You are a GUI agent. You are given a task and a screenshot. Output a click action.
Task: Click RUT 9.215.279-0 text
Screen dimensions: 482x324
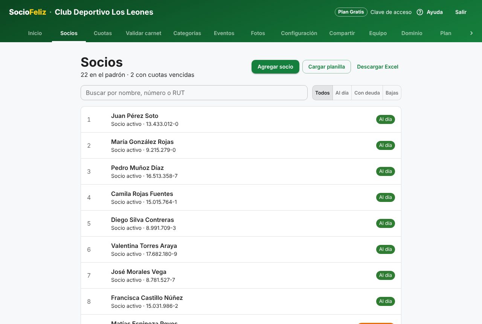(x=161, y=150)
